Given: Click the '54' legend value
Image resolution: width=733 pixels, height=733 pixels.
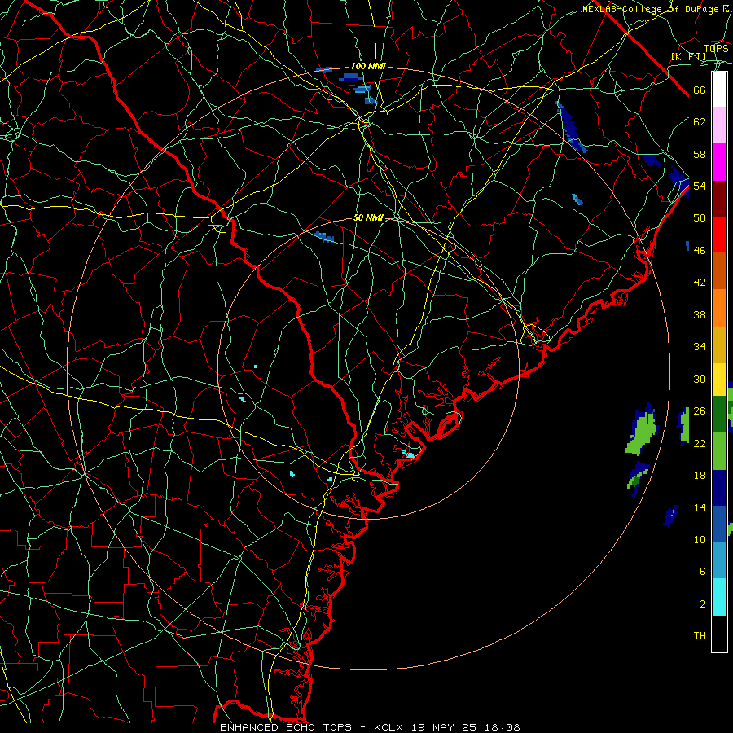Looking at the screenshot, I should point(700,186).
